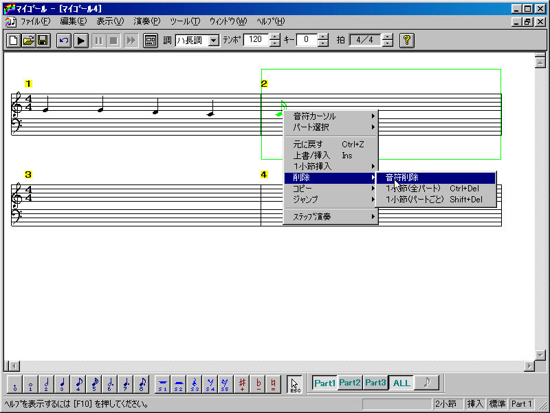This screenshot has width=550, height=413.
Task: Select the dotted quarter note button labeled 7
Action: pos(126,384)
